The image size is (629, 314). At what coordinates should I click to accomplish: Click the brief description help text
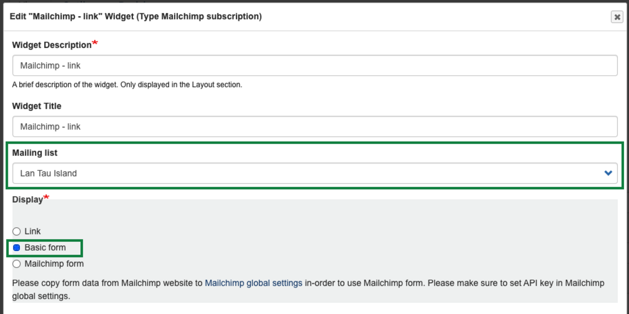click(127, 85)
